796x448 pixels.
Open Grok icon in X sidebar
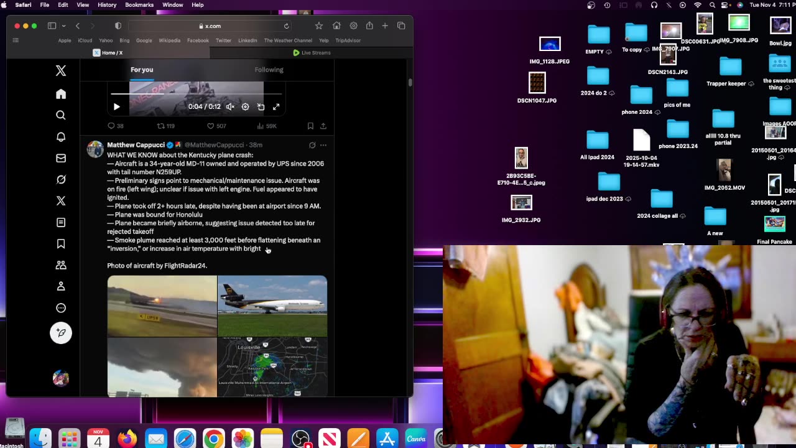pyautogui.click(x=61, y=179)
